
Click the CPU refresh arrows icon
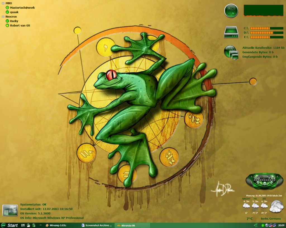[x=231, y=11]
